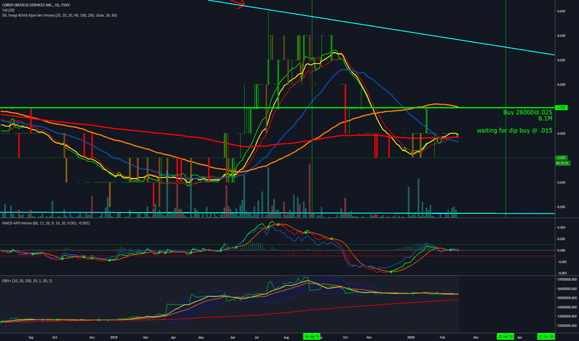The height and width of the screenshot is (341, 579).
Task: Select the CORDY OILFIELD SERVICES INC. chart title
Action: click(36, 5)
